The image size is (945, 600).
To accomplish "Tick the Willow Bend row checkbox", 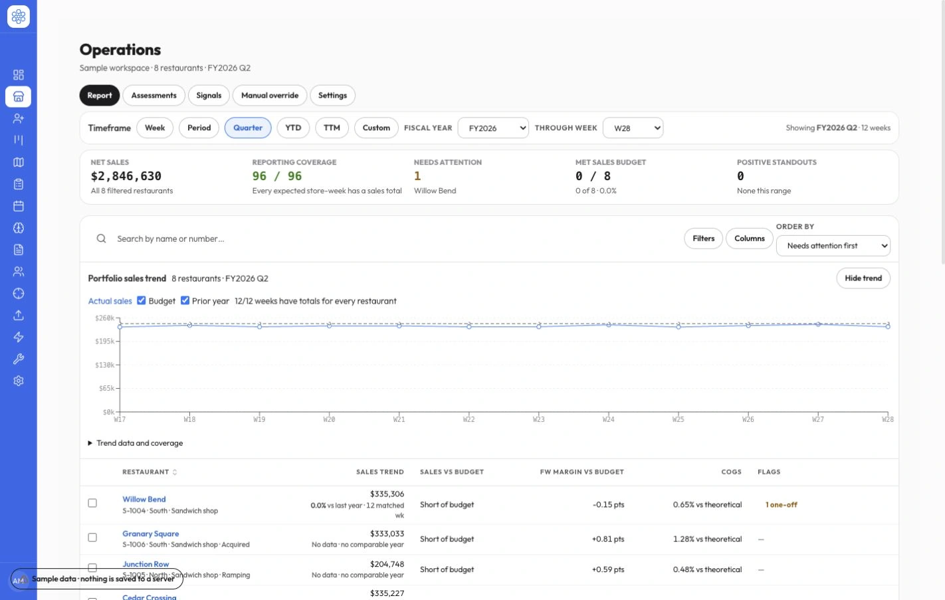I will (x=92, y=503).
